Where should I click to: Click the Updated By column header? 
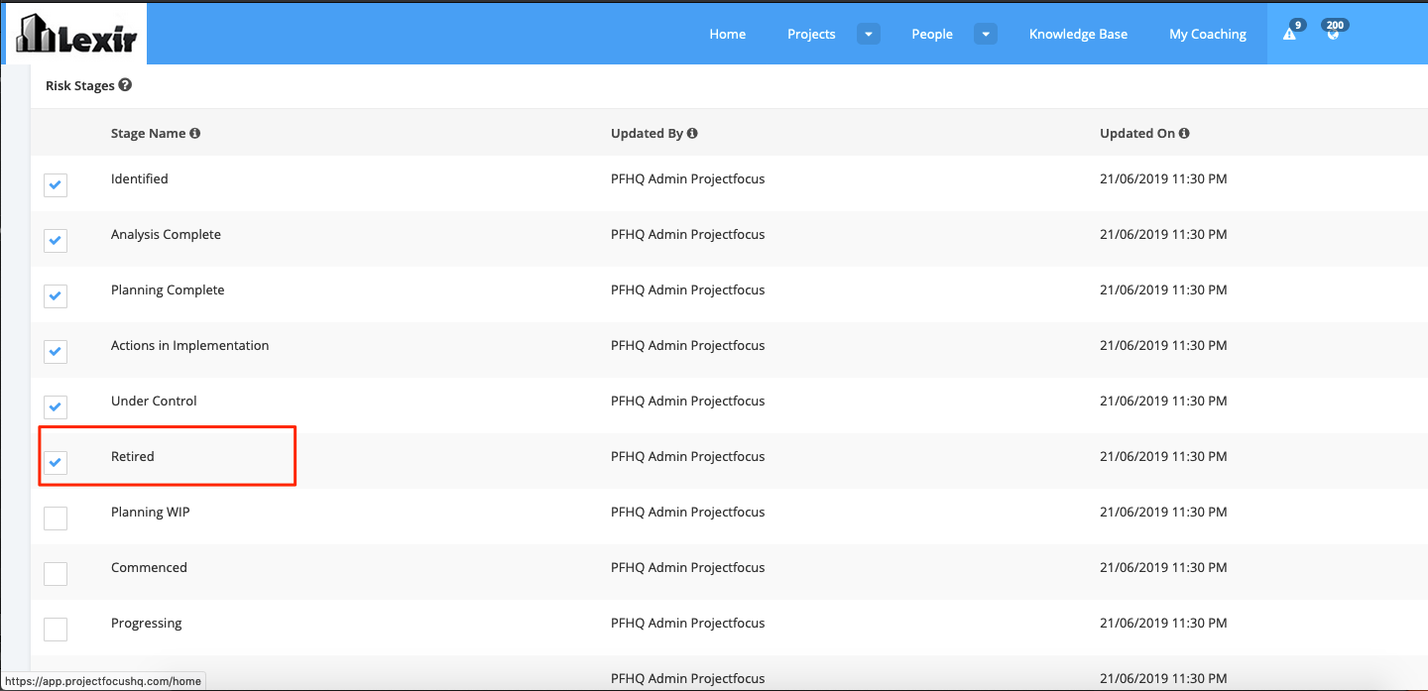(x=647, y=133)
